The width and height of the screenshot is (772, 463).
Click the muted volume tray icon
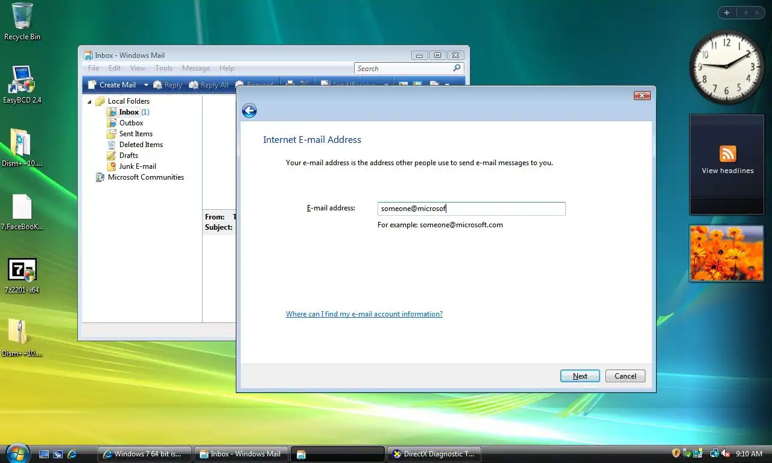coord(726,453)
